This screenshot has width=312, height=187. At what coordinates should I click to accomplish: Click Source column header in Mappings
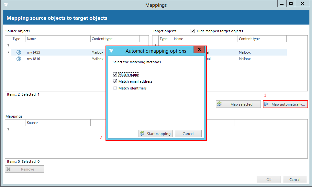pyautogui.click(x=58, y=123)
